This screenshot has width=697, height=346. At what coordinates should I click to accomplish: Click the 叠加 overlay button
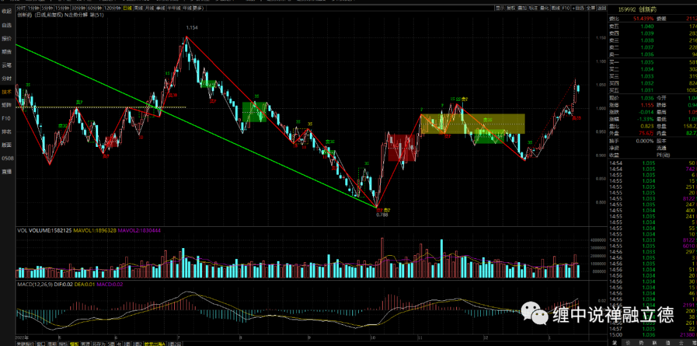522,8
